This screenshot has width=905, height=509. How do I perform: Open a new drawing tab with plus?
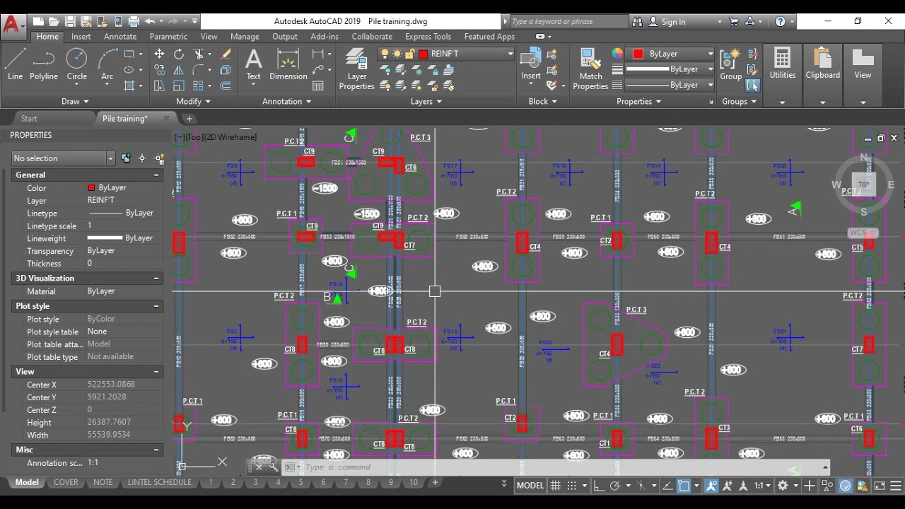coord(189,119)
